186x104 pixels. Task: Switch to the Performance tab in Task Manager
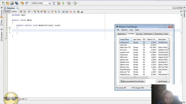click(148, 34)
